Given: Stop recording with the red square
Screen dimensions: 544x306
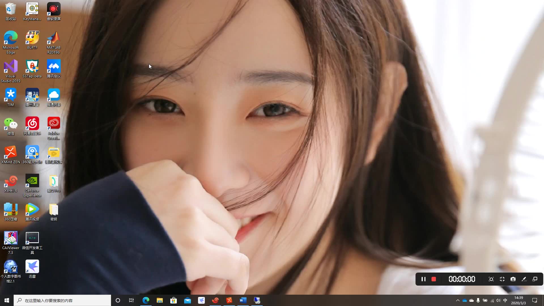Looking at the screenshot, I should click(433, 279).
